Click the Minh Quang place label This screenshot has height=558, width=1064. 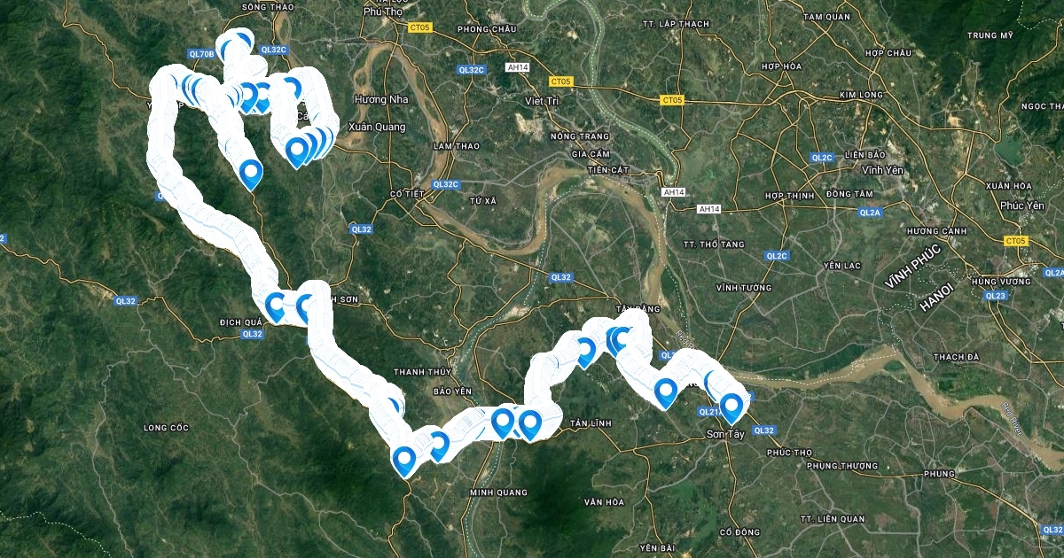494,492
